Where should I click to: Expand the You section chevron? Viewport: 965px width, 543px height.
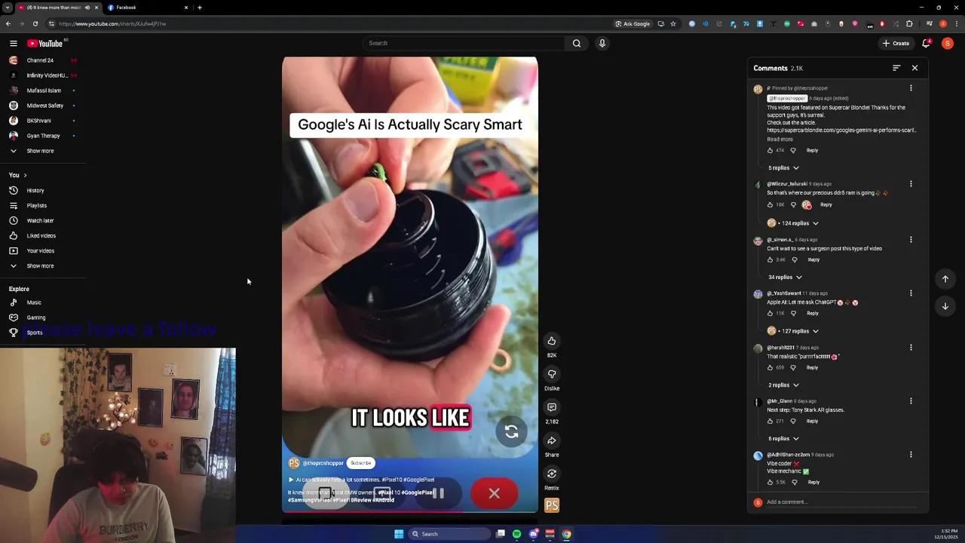26,175
